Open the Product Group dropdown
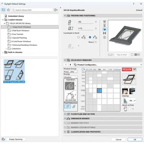144x144 pixels. pos(71,72)
